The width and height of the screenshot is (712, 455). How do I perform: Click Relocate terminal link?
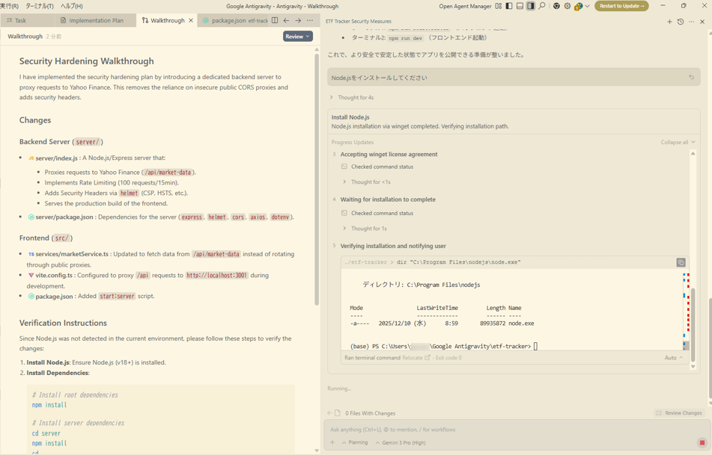416,358
